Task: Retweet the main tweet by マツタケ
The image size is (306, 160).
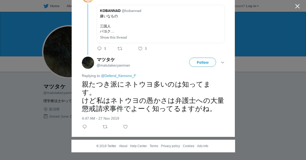Action: pyautogui.click(x=105, y=127)
